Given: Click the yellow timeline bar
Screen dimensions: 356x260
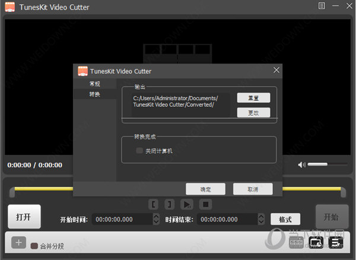Looking at the screenshot, I should tap(43, 189).
